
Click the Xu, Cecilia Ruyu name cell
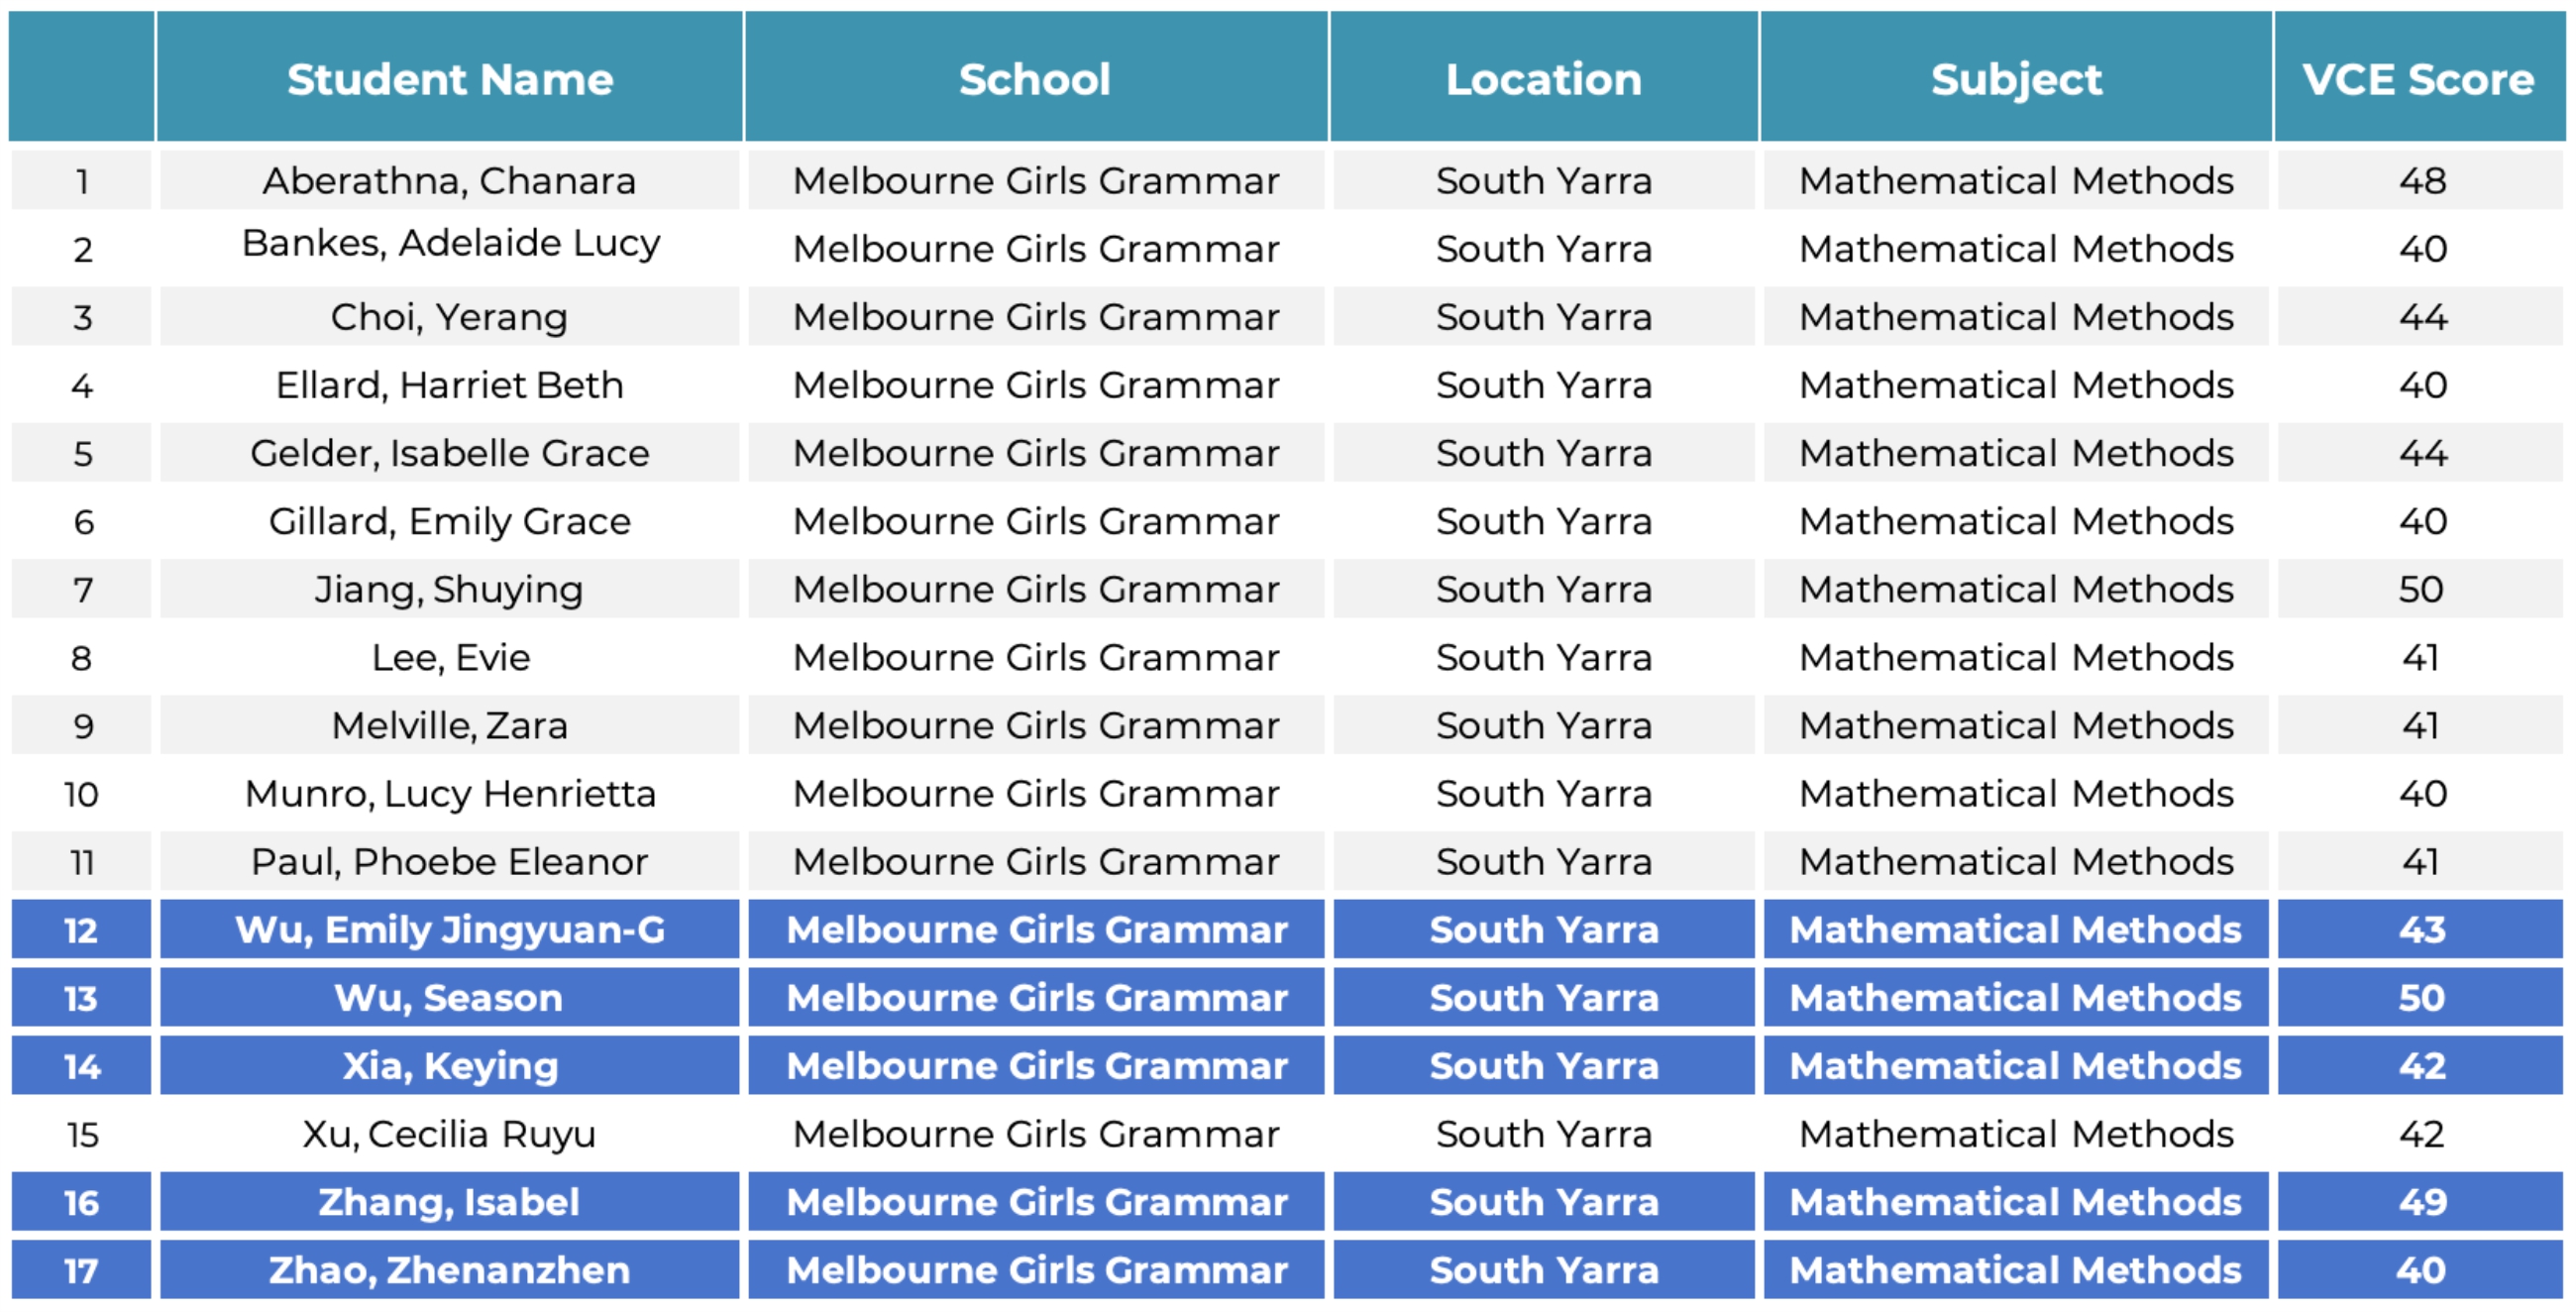[x=449, y=1133]
